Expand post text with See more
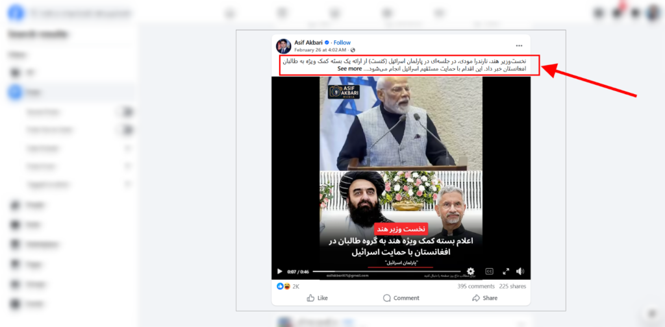The image size is (665, 327). tap(349, 69)
